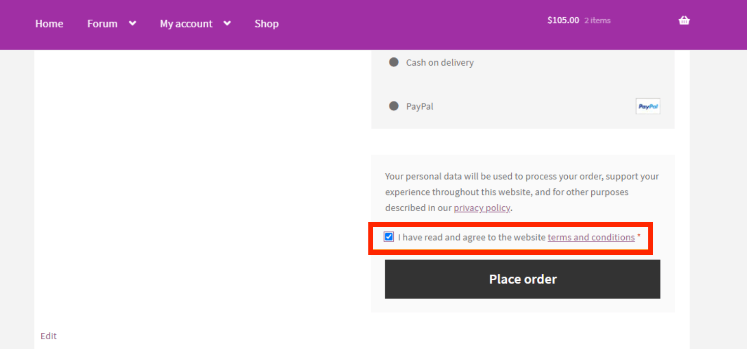Screen dimensions: 747x349
Task: Select the PayPal radio button
Action: click(x=394, y=106)
